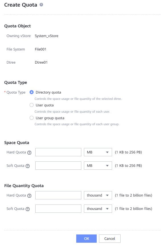
Task: Click the User group quota label text
Action: pyautogui.click(x=50, y=118)
